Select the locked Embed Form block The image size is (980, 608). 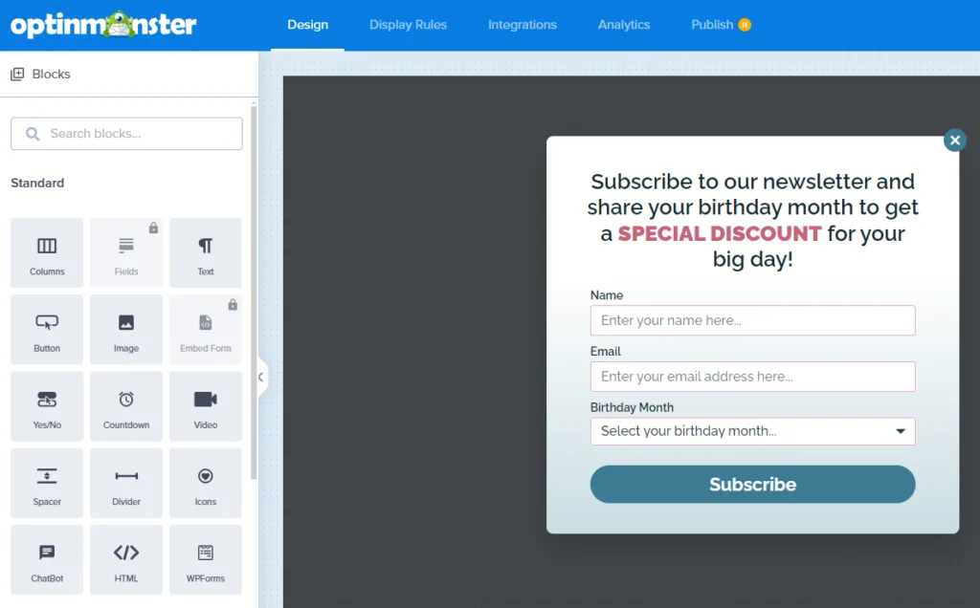tap(206, 330)
